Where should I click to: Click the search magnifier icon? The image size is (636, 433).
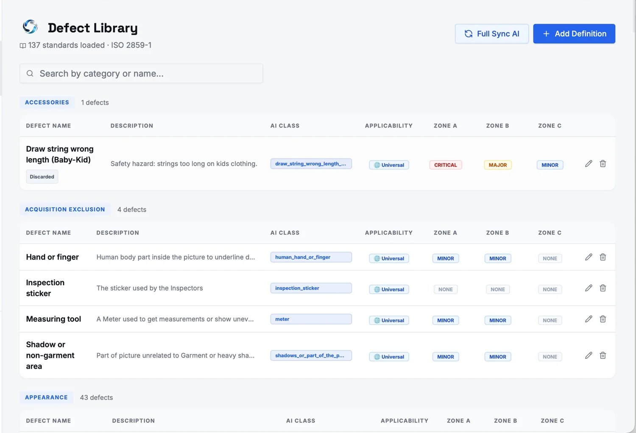pos(30,73)
